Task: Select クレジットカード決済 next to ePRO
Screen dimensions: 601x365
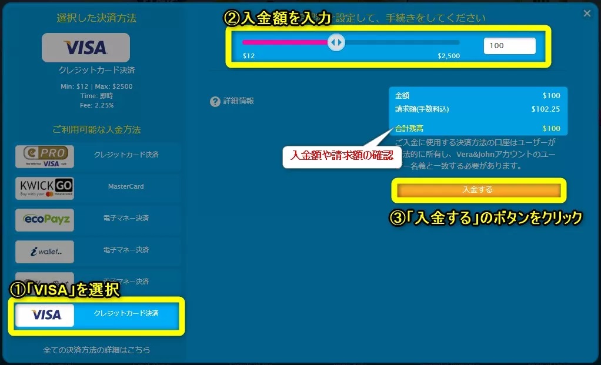Action: pos(126,155)
